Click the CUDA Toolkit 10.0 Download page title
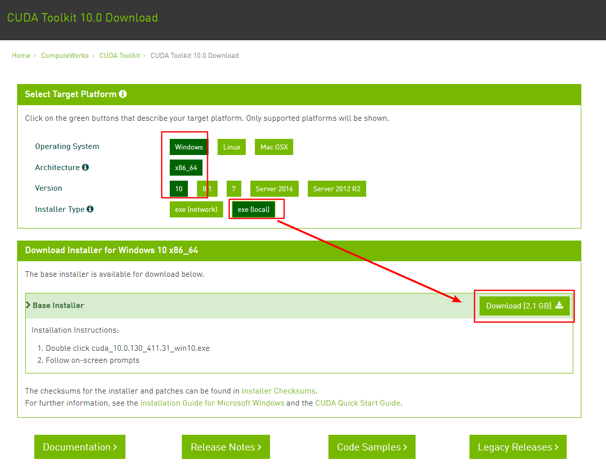The height and width of the screenshot is (465, 606). [82, 18]
